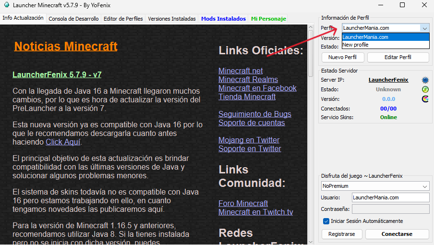Screen dimensions: 434x245
Task: Click Editar Perfil button
Action: 398,57
